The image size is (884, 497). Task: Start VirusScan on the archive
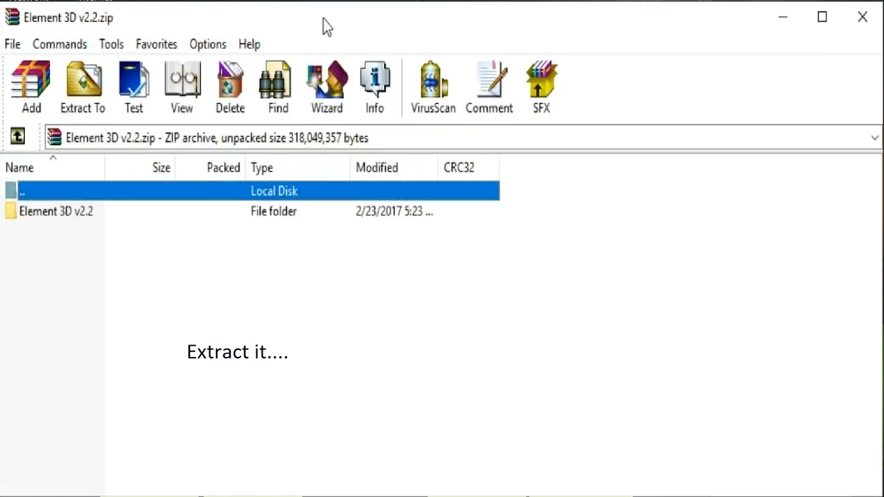433,87
